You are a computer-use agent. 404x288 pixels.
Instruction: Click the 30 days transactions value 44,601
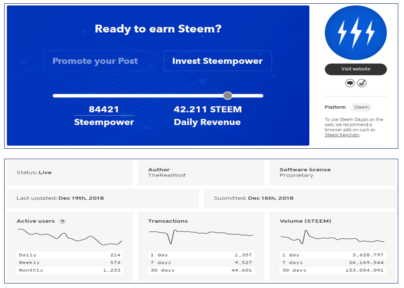241,270
